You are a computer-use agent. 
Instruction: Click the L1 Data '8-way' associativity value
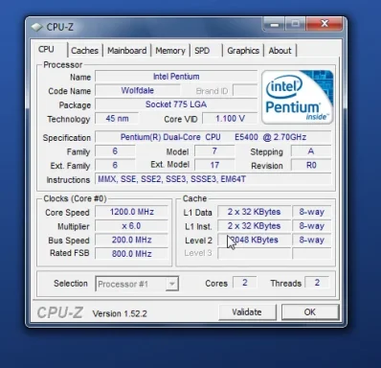[312, 212]
